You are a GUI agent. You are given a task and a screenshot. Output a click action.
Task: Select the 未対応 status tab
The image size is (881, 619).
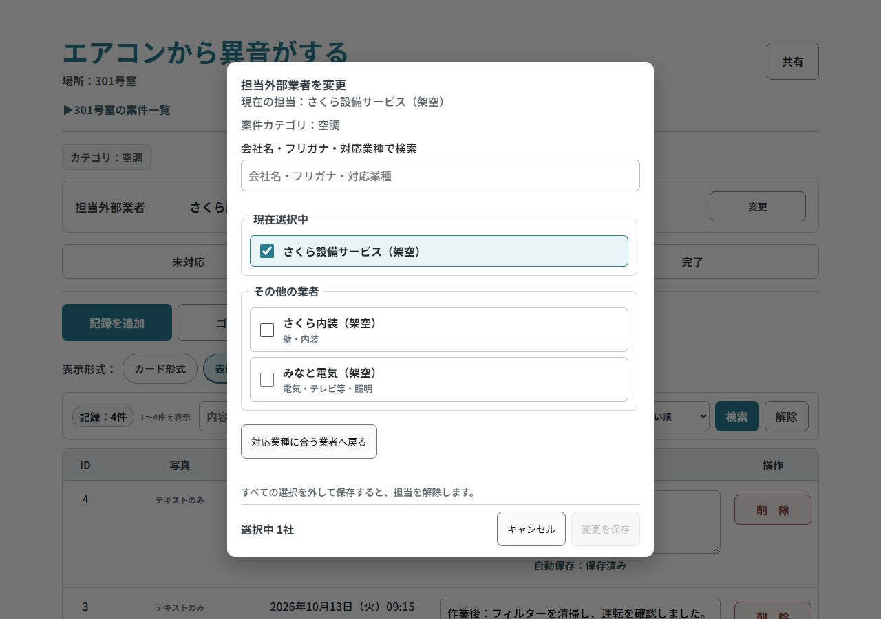coord(189,262)
